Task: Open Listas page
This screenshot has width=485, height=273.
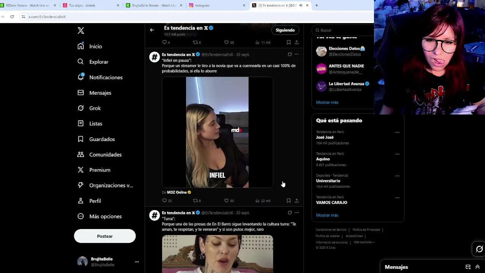Action: click(x=90, y=124)
